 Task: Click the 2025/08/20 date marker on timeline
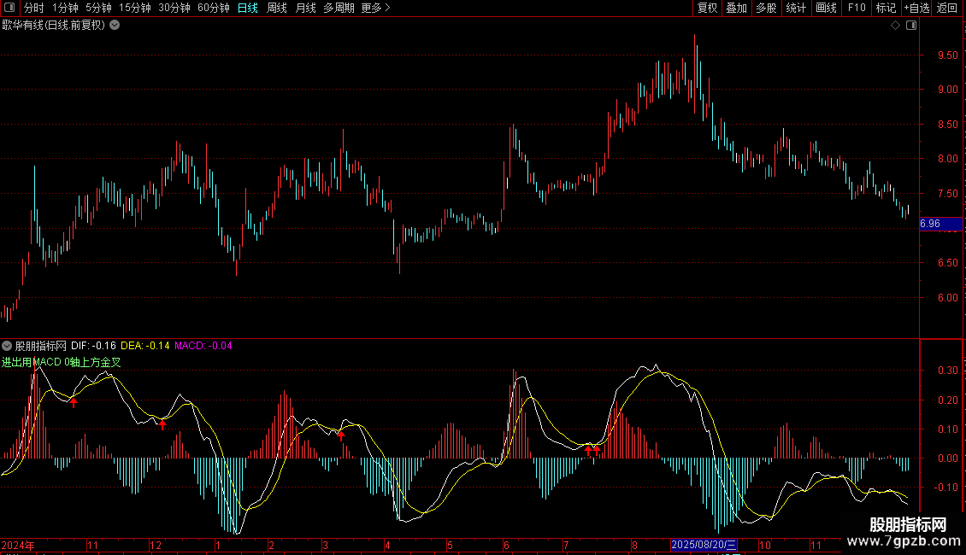click(704, 545)
